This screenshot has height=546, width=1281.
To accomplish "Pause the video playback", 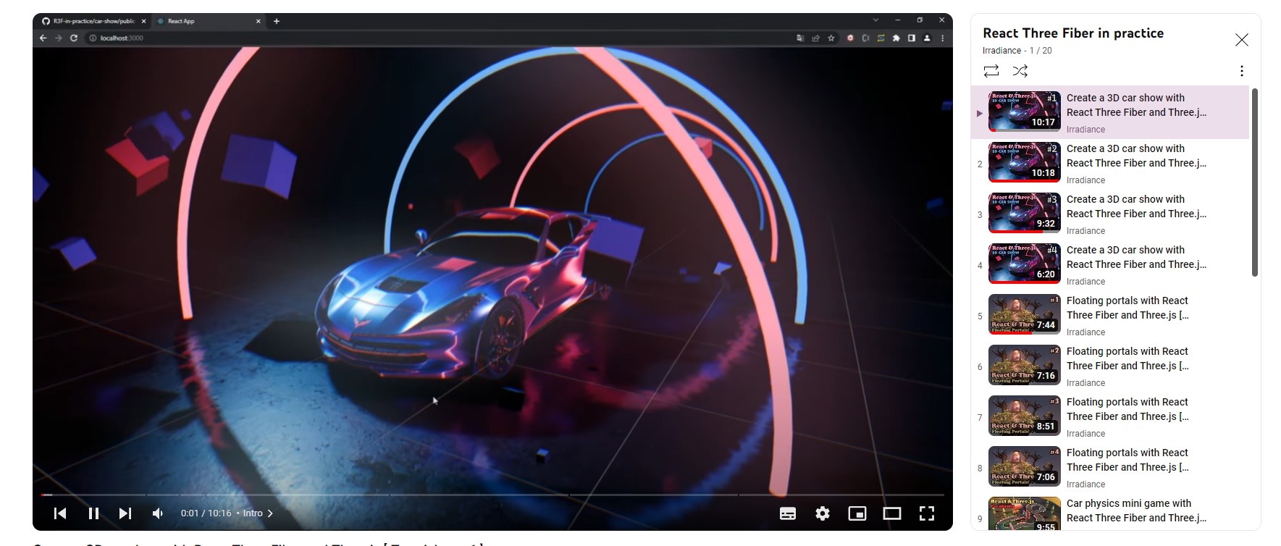I will (x=93, y=513).
